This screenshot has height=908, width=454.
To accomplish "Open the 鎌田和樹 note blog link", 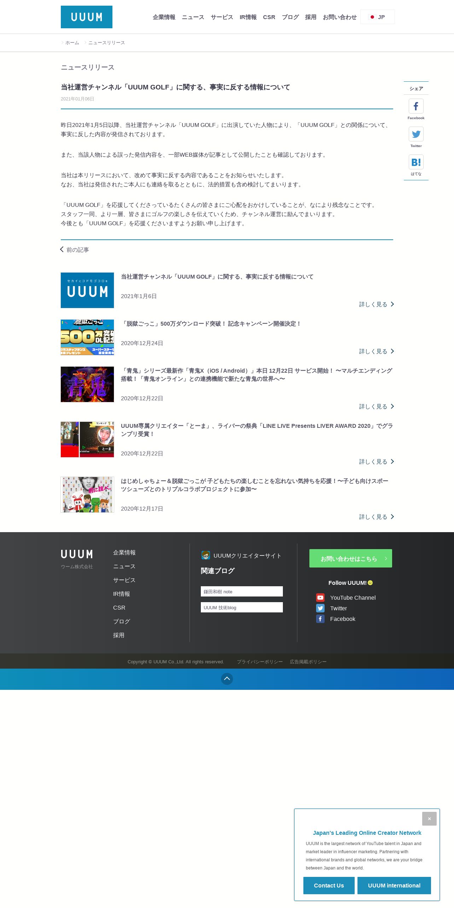I will tap(242, 592).
